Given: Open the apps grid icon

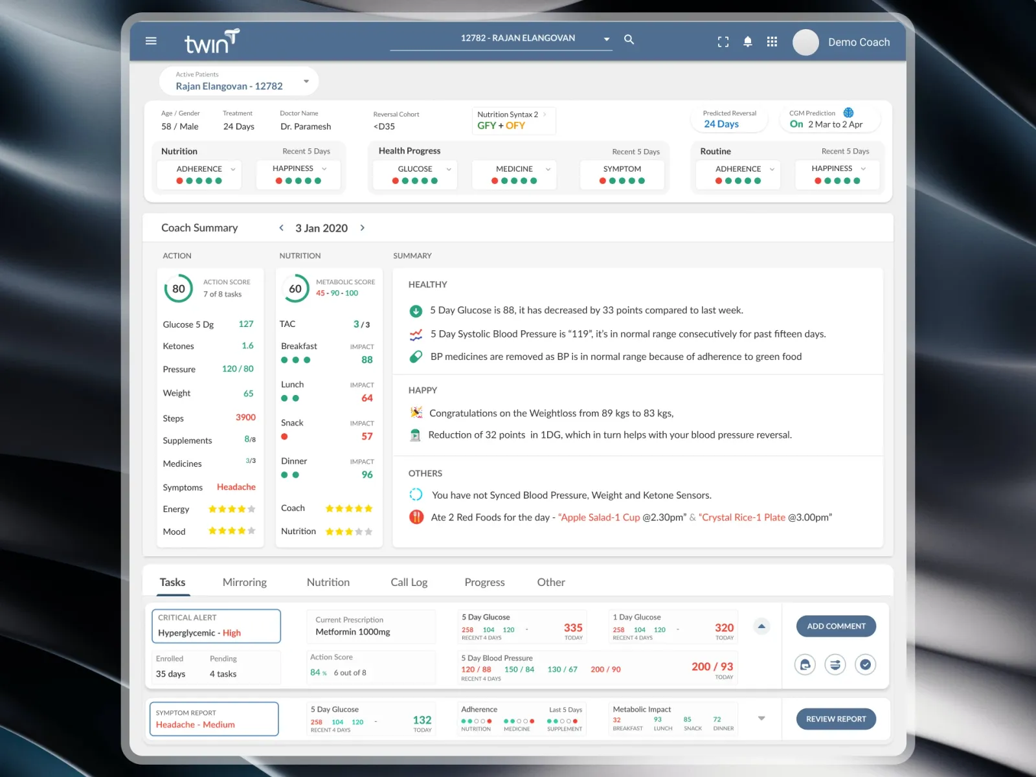Looking at the screenshot, I should (x=772, y=41).
